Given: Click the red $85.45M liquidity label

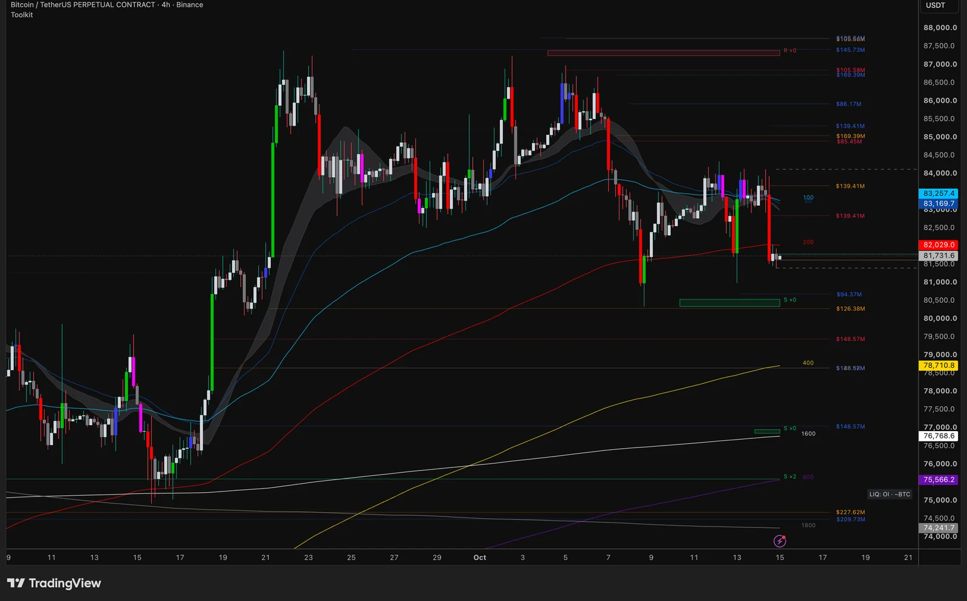Looking at the screenshot, I should [x=849, y=142].
